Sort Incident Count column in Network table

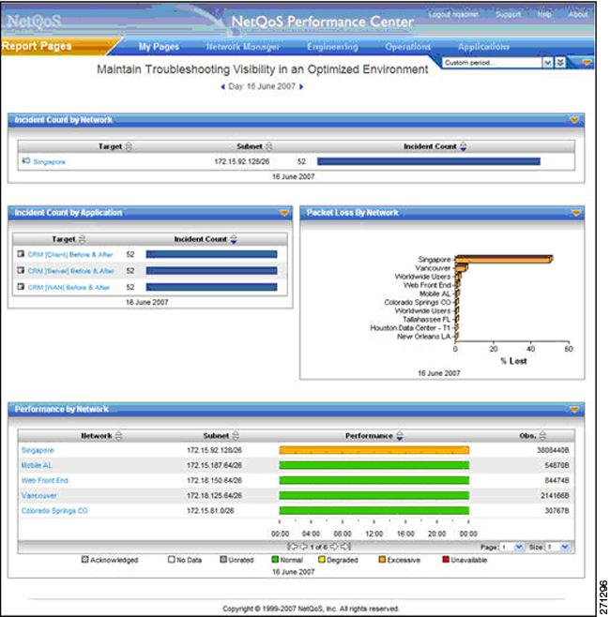click(463, 147)
